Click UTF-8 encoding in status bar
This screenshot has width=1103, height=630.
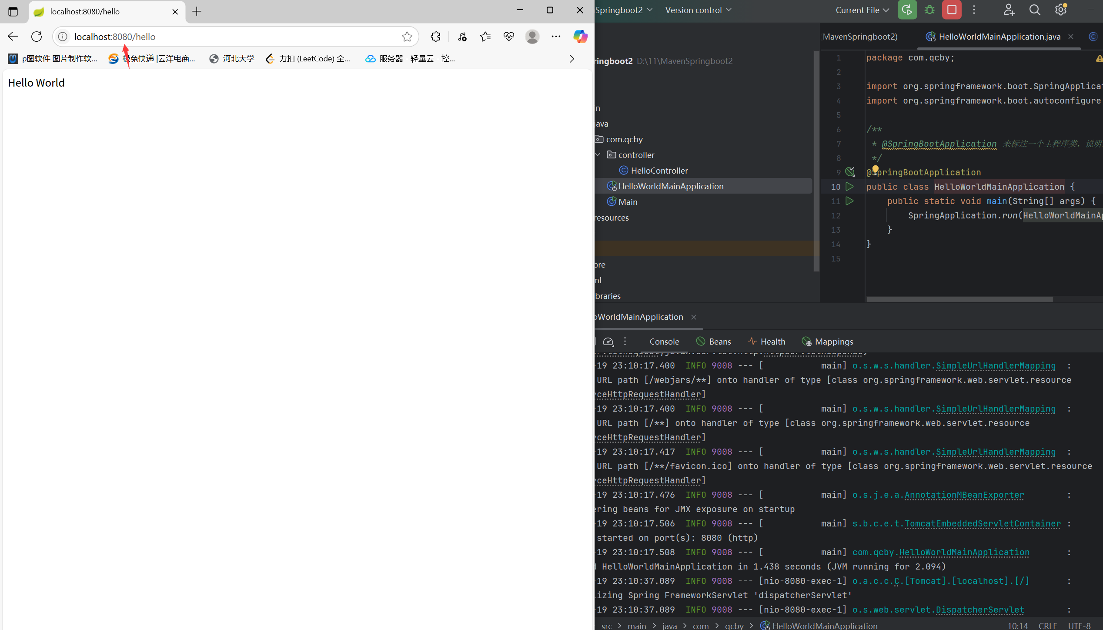[x=1079, y=626]
